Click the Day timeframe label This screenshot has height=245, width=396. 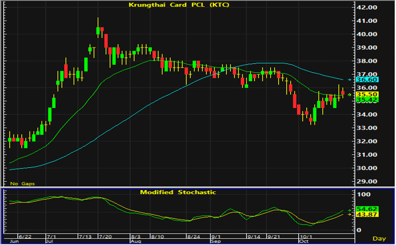pyautogui.click(x=379, y=238)
